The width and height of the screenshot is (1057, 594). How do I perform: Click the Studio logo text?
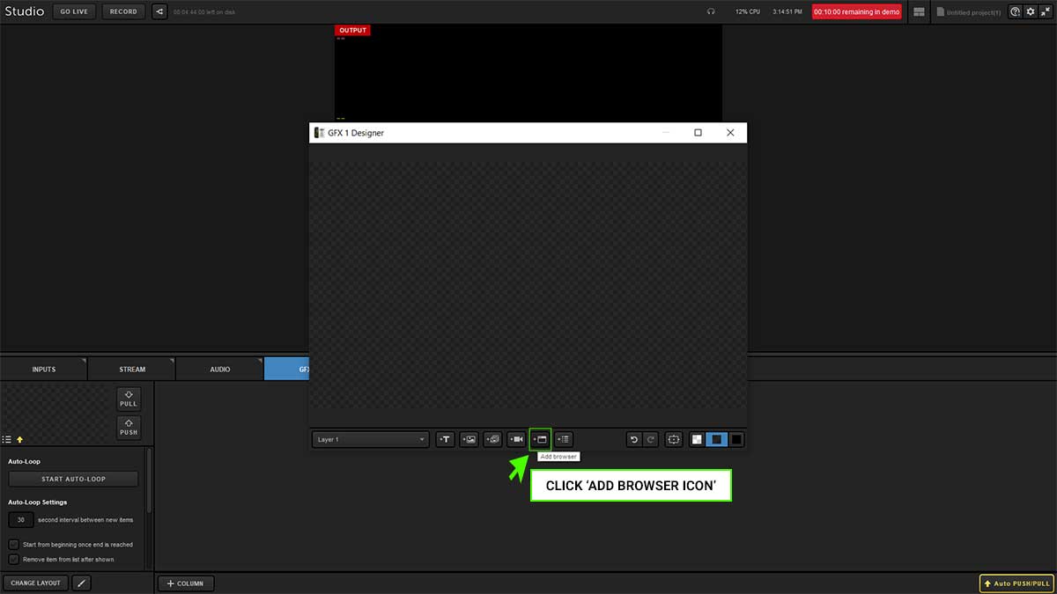pyautogui.click(x=24, y=11)
